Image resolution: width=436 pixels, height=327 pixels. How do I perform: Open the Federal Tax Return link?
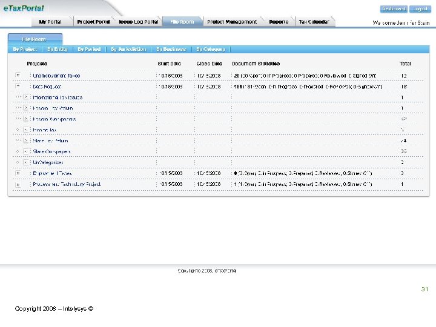pyautogui.click(x=53, y=108)
